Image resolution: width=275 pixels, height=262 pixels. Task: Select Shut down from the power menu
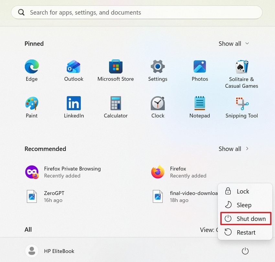point(245,219)
